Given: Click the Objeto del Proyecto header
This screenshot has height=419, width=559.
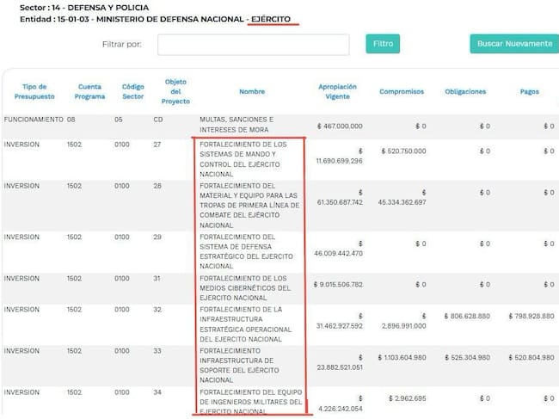Looking at the screenshot, I should click(x=175, y=91).
